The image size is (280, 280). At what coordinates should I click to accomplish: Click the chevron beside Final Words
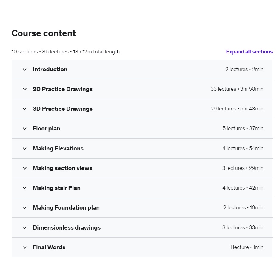pyautogui.click(x=25, y=247)
